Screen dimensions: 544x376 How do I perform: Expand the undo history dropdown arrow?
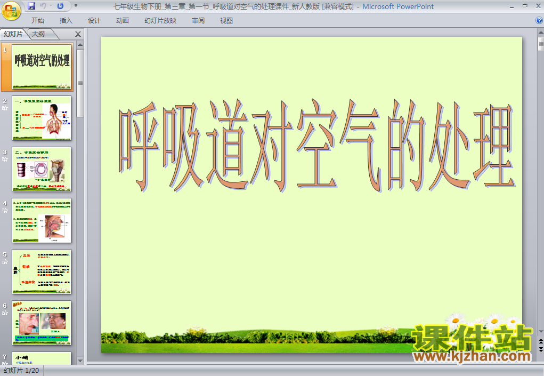click(51, 6)
